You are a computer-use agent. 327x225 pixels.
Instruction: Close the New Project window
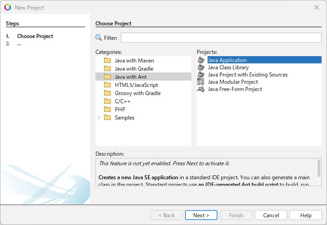coord(316,7)
